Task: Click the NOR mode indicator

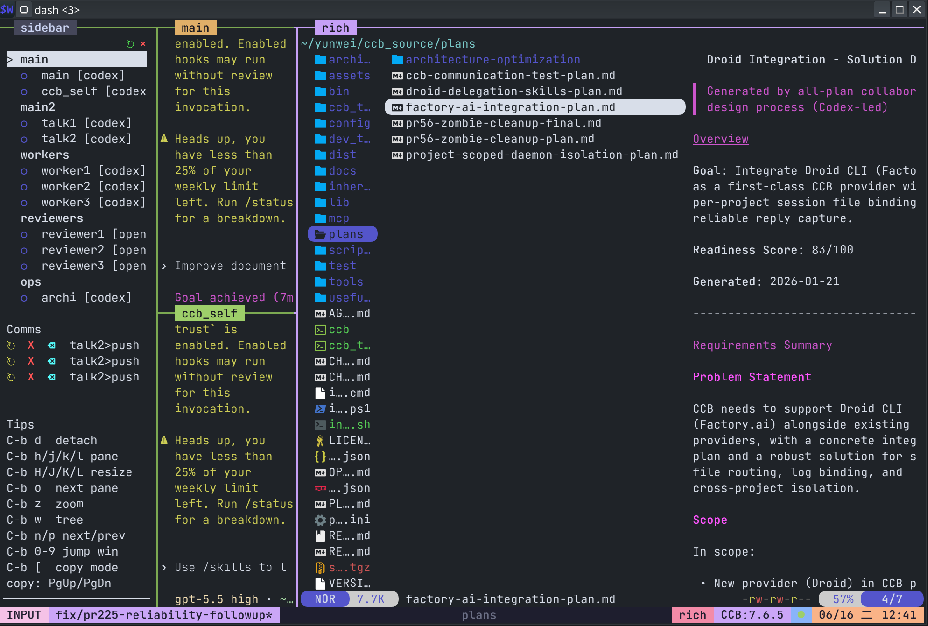Action: coord(325,599)
